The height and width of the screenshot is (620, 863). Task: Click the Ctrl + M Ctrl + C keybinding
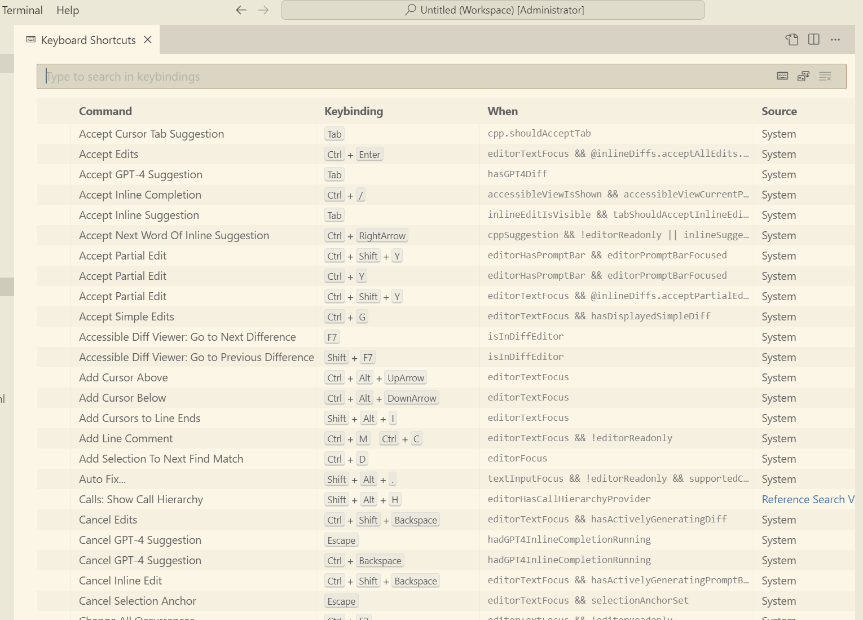tap(373, 439)
